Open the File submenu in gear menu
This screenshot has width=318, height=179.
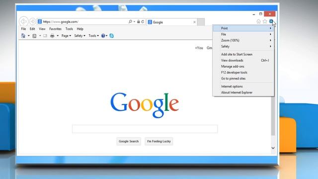coord(243,34)
